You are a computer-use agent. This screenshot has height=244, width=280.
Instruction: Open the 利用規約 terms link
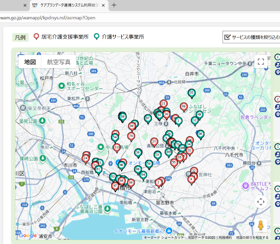pos(226,237)
